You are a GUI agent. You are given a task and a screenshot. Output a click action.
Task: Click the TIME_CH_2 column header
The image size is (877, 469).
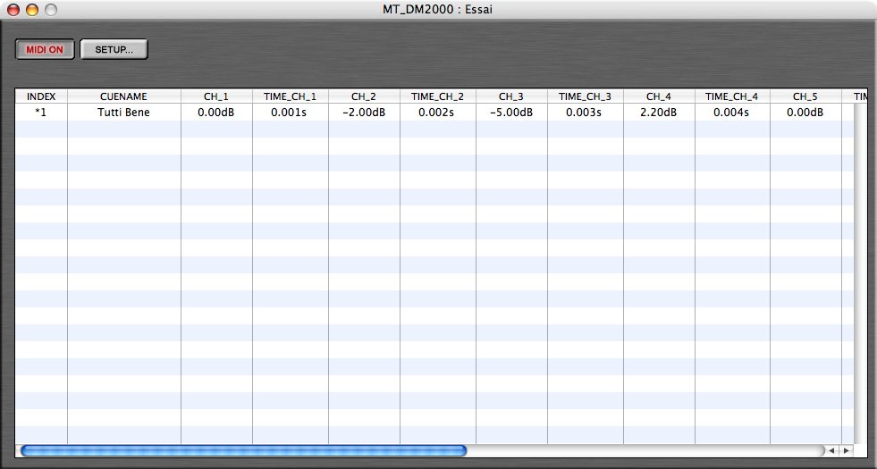coord(438,96)
